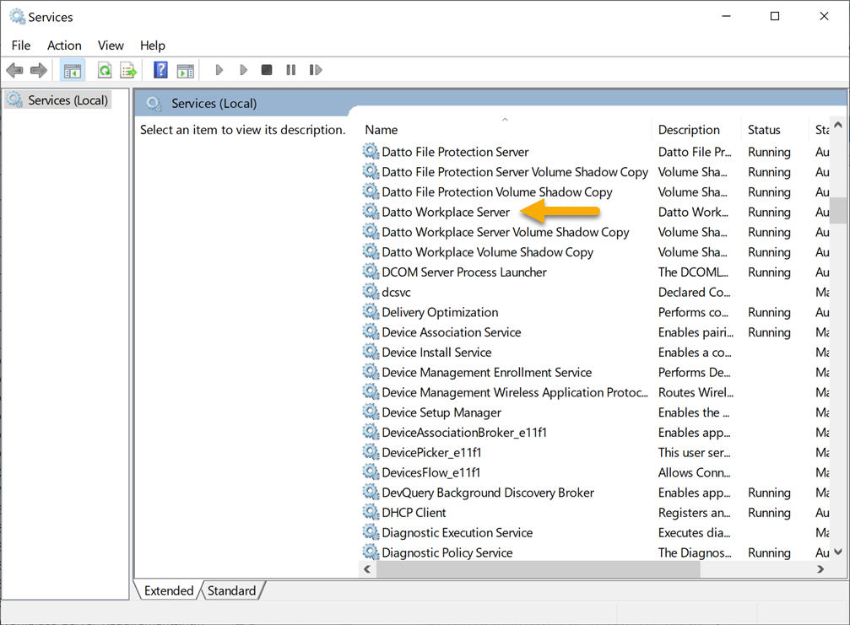
Task: Click the Show/Hide Console Tree icon
Action: [73, 69]
